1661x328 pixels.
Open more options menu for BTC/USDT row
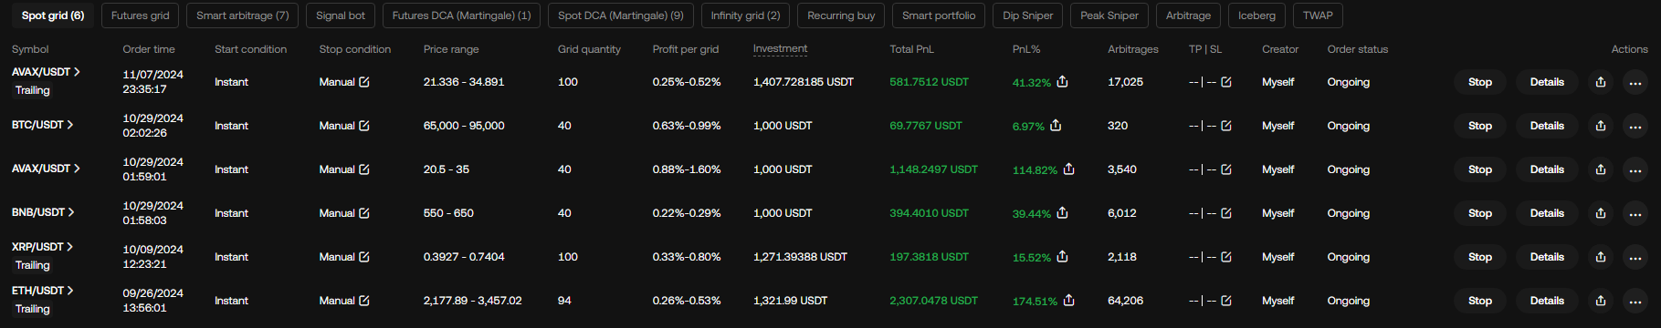click(x=1635, y=126)
